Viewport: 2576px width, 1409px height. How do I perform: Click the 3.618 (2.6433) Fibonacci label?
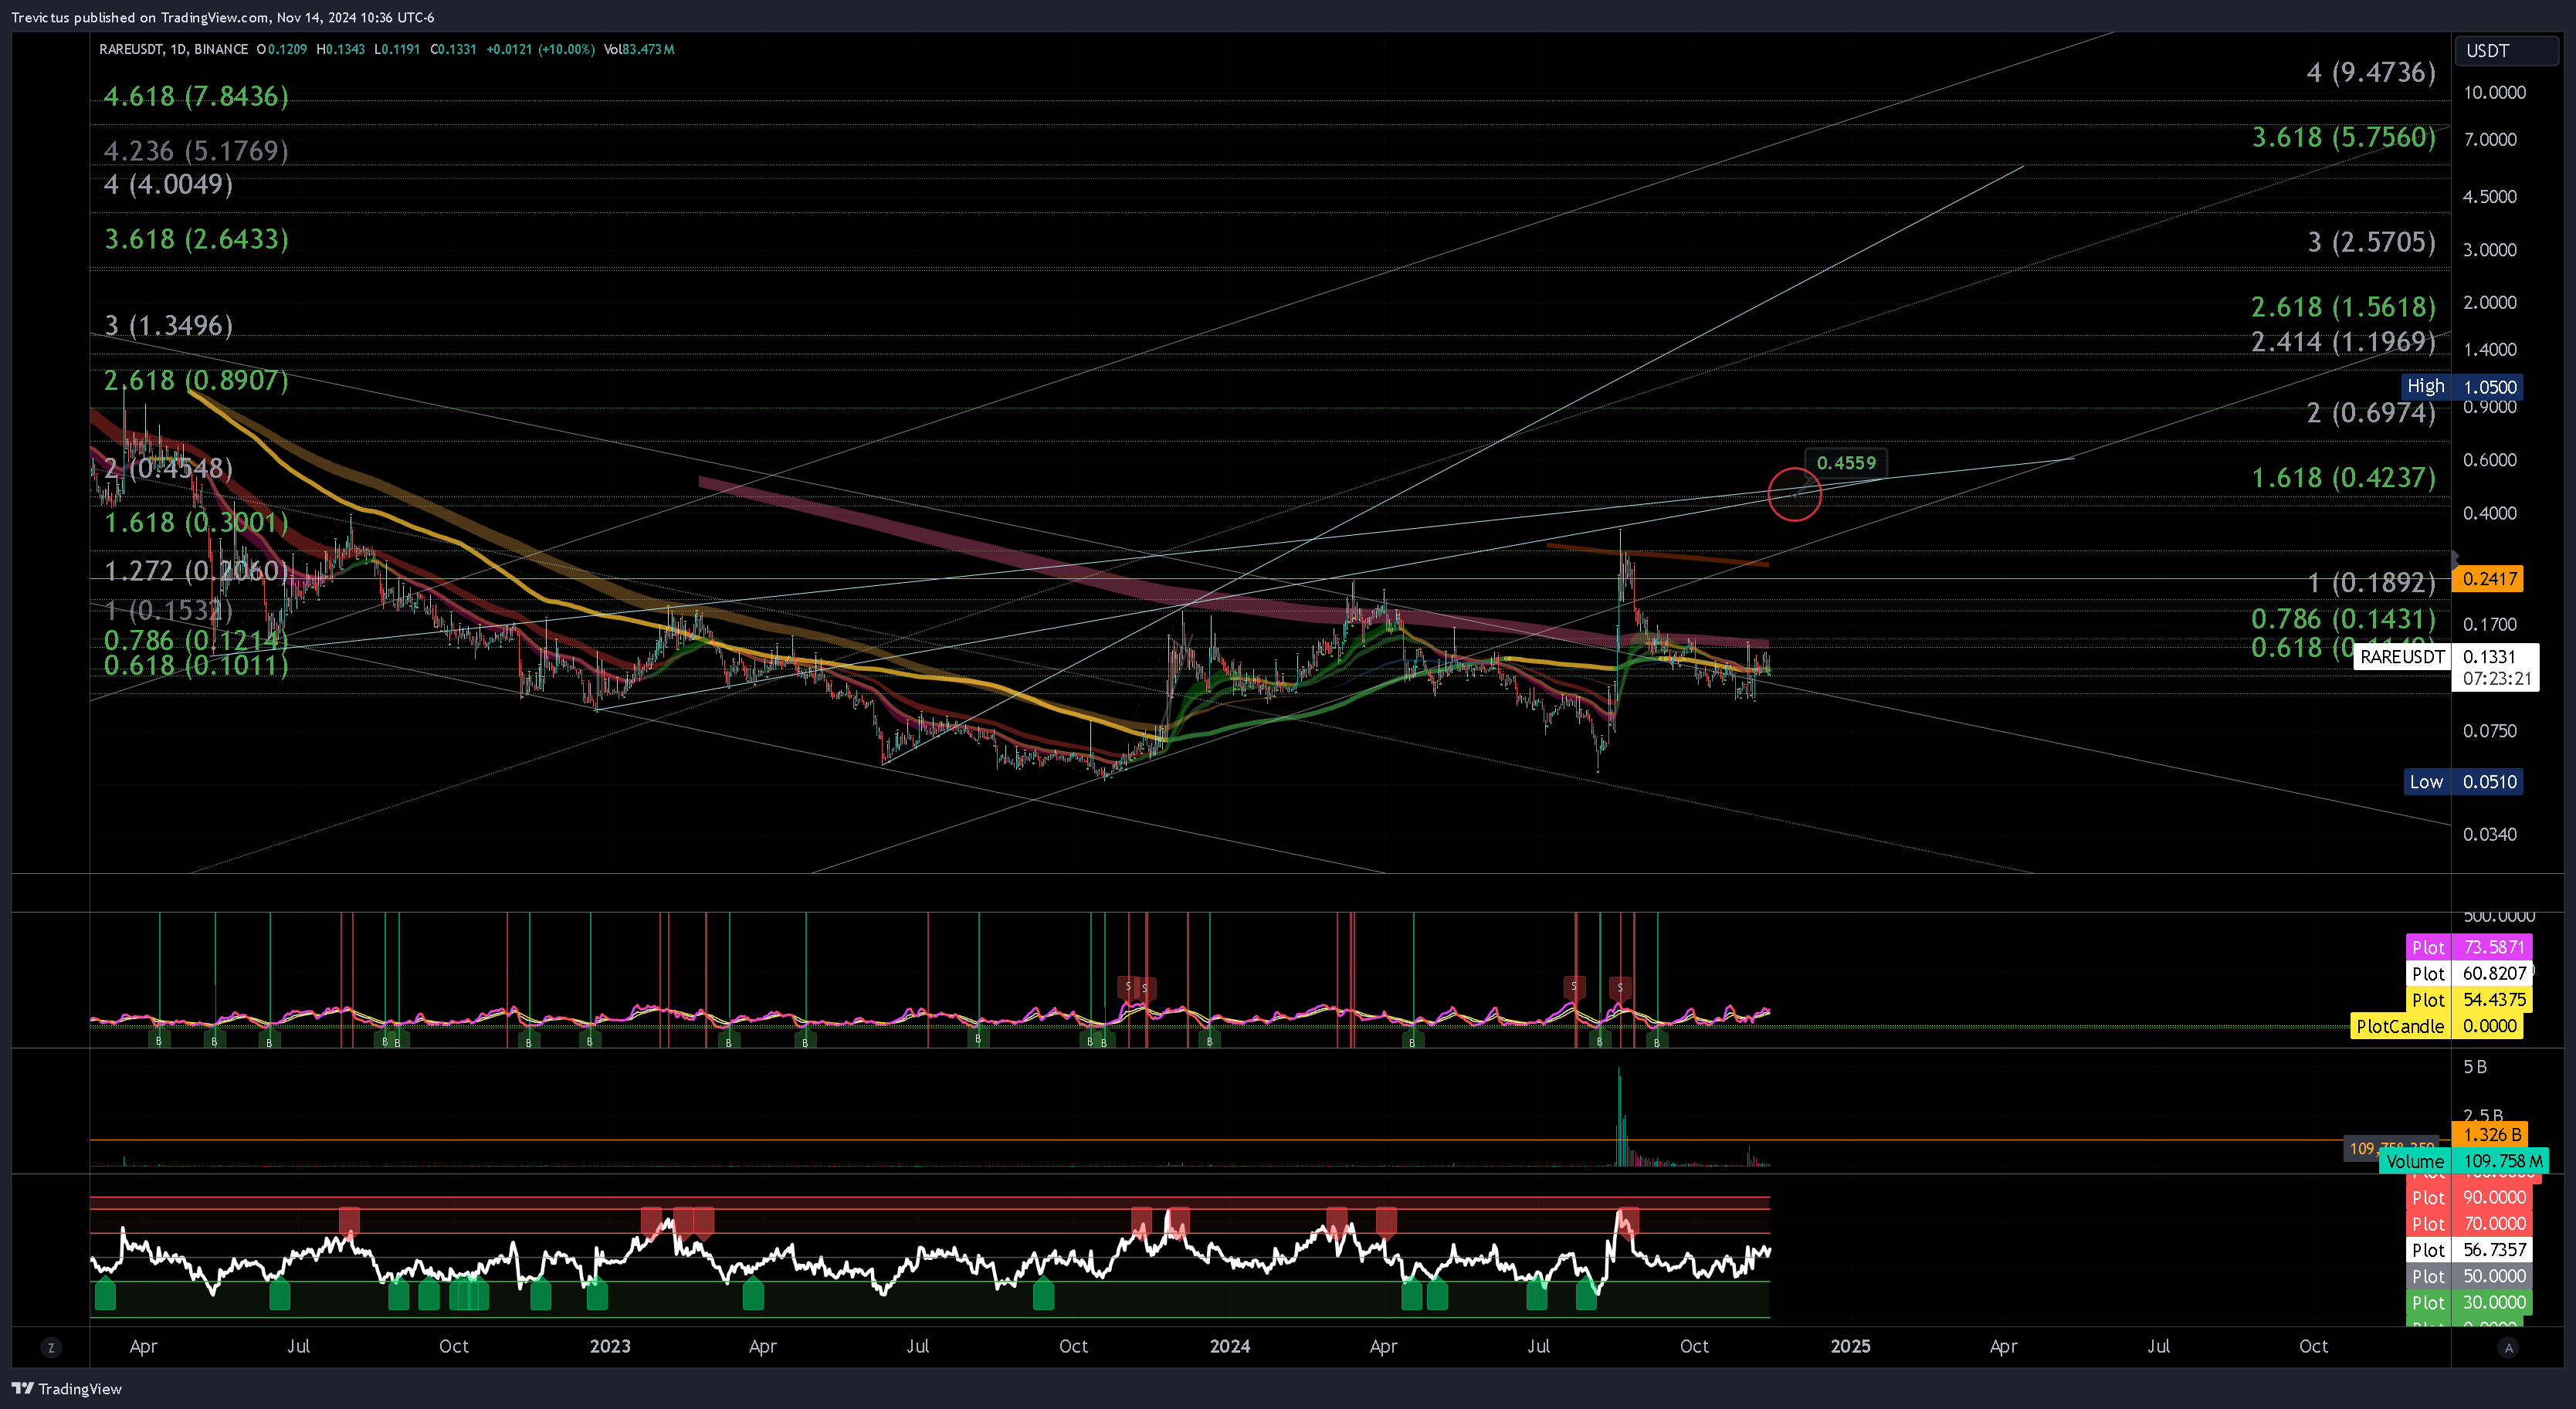coord(196,239)
